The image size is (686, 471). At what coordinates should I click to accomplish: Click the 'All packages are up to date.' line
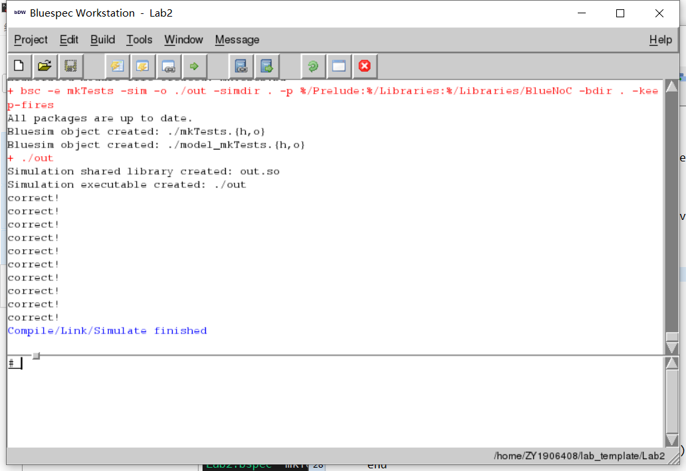tap(100, 118)
